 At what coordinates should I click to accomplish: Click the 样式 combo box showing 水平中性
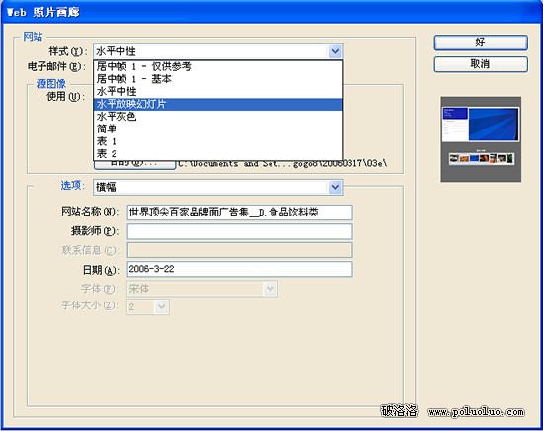tap(218, 51)
